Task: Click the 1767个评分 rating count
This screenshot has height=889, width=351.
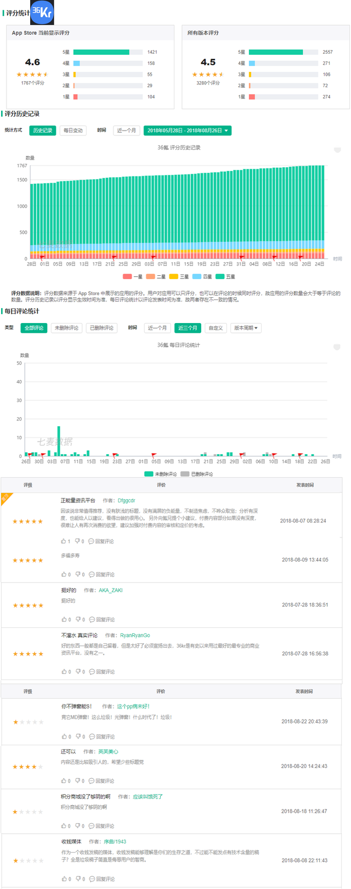Action: [x=33, y=83]
